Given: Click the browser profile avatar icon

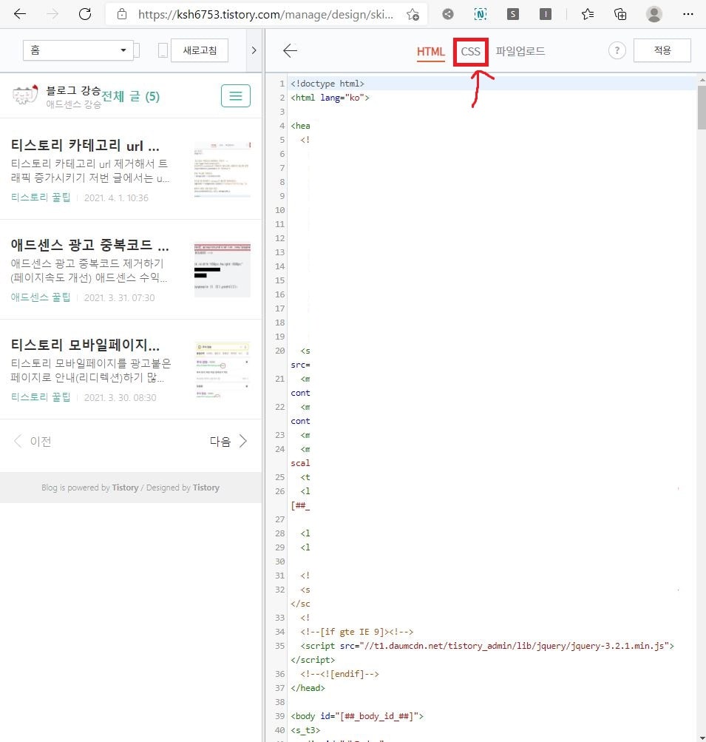Looking at the screenshot, I should (x=654, y=13).
